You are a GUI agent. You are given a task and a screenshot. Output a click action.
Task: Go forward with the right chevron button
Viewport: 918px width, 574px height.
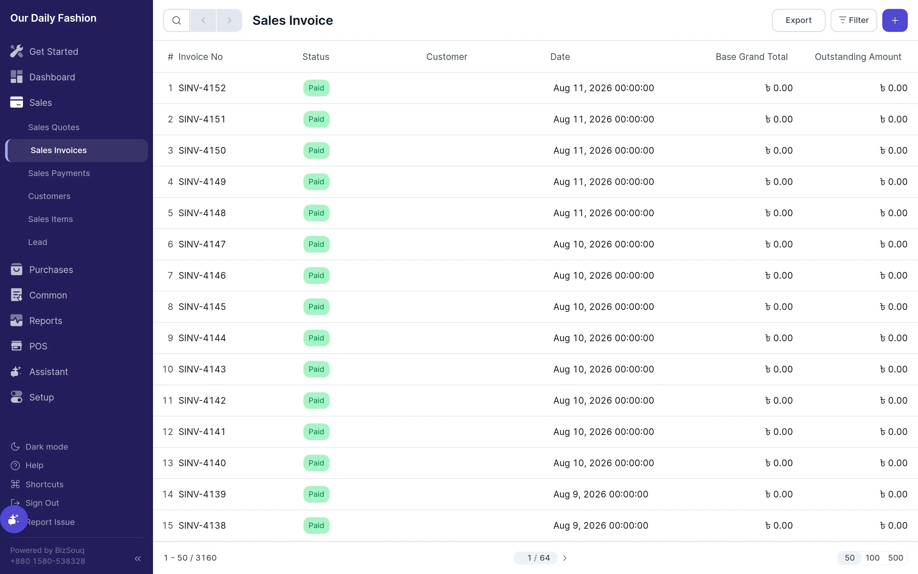point(229,20)
